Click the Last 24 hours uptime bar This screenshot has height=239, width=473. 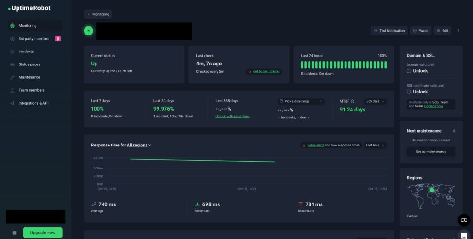[x=344, y=64]
